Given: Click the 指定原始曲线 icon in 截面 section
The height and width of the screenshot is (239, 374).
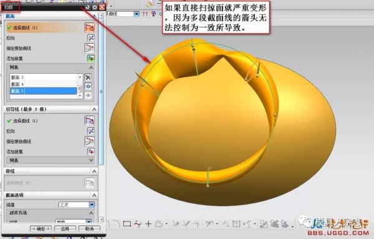Looking at the screenshot, I should coord(90,48).
